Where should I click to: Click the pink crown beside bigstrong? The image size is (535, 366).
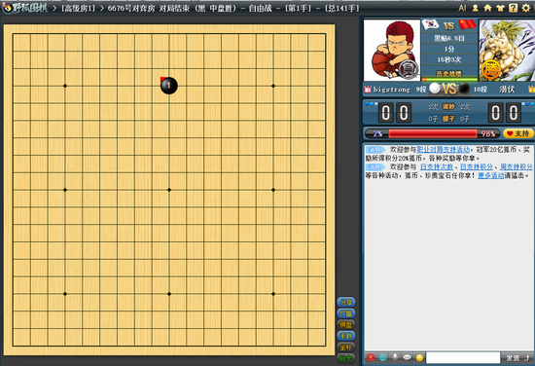click(368, 90)
